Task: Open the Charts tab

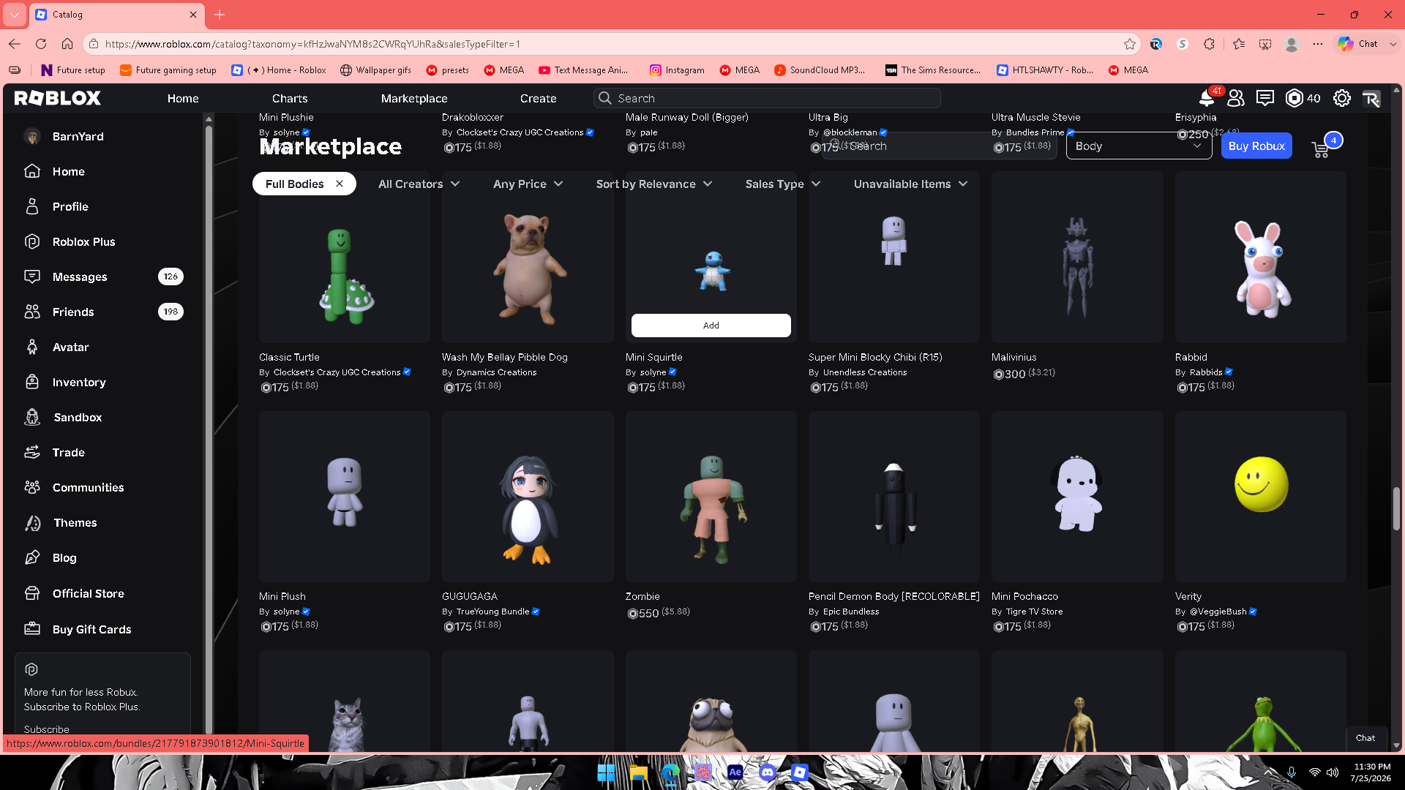Action: pyautogui.click(x=290, y=99)
